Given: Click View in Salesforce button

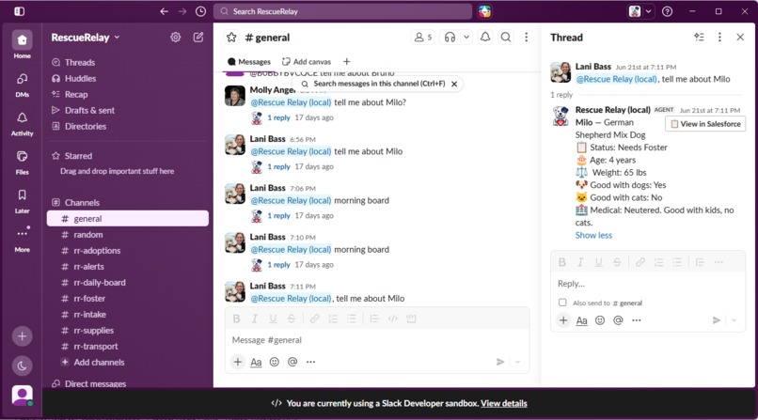Looking at the screenshot, I should [705, 124].
